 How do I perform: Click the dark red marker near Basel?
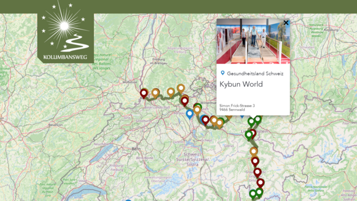(x=144, y=93)
